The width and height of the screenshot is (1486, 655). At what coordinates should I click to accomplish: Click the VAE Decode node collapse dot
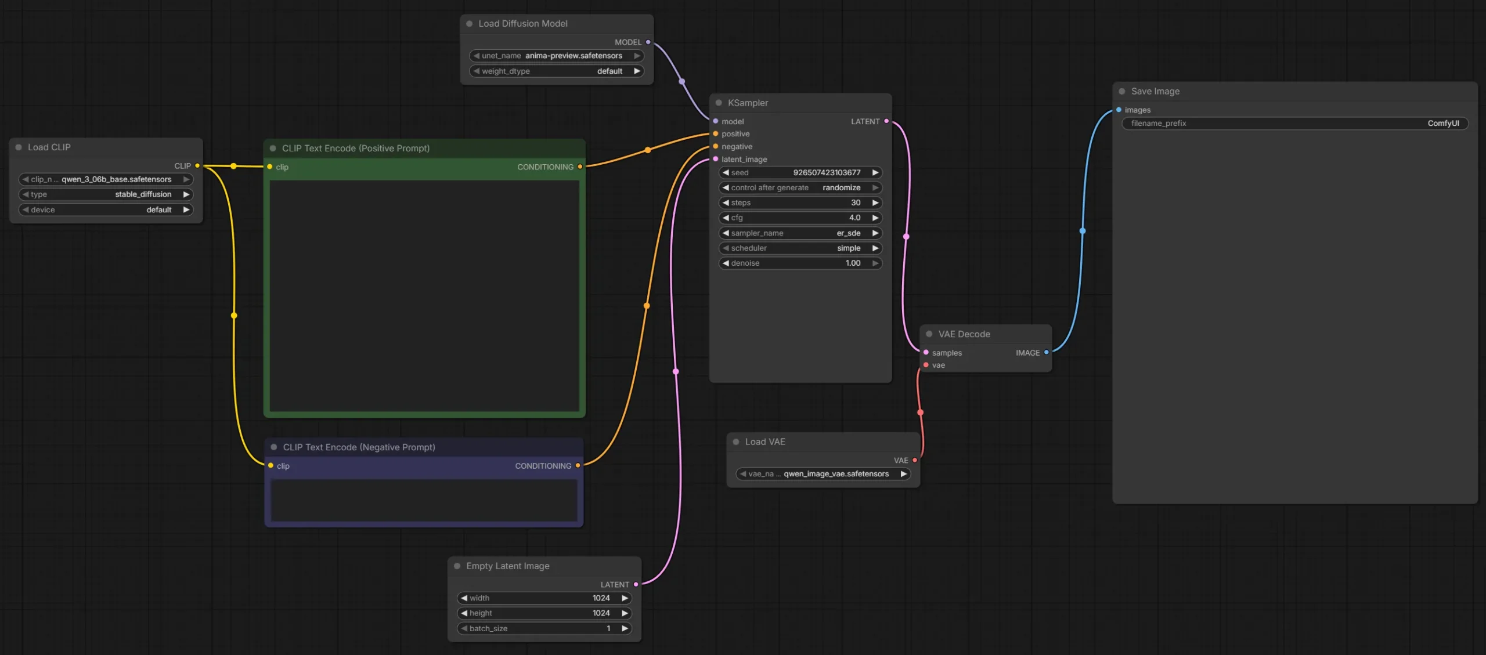tap(929, 334)
